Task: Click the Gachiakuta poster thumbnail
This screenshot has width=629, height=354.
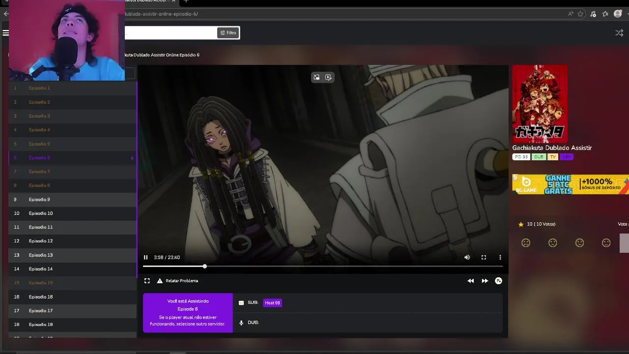Action: coord(540,104)
